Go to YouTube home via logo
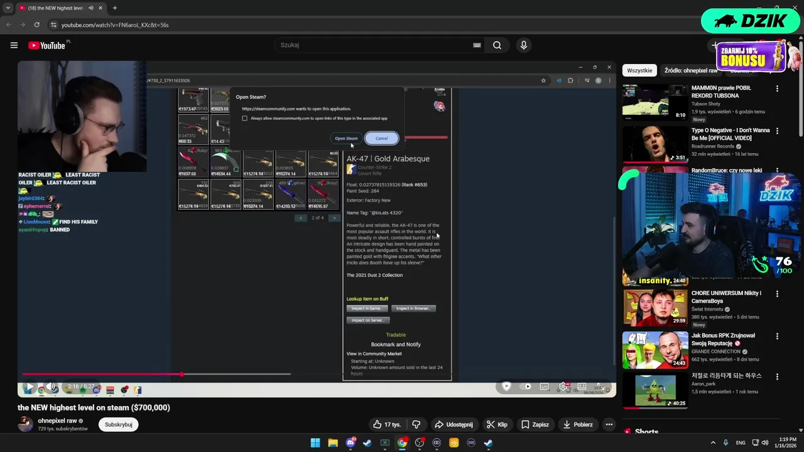 coord(46,45)
